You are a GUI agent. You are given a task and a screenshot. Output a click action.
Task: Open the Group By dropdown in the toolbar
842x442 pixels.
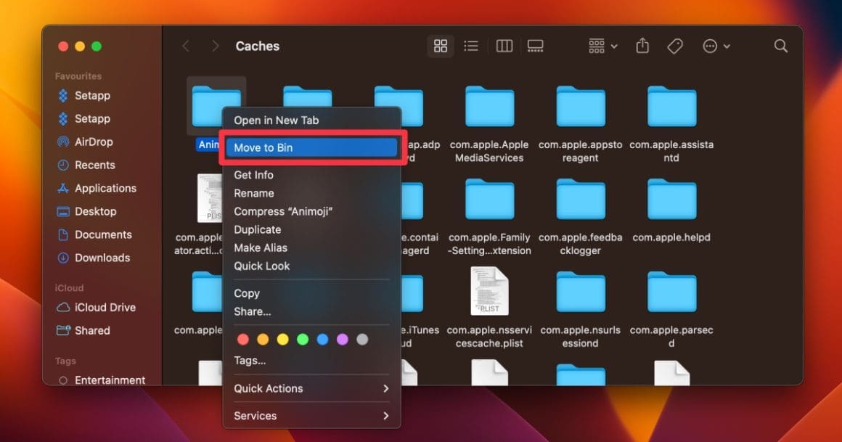601,46
